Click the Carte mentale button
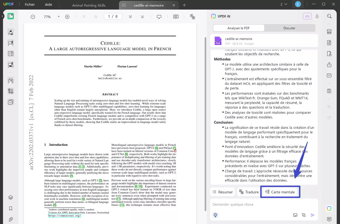340x224 pixels. (x=280, y=192)
